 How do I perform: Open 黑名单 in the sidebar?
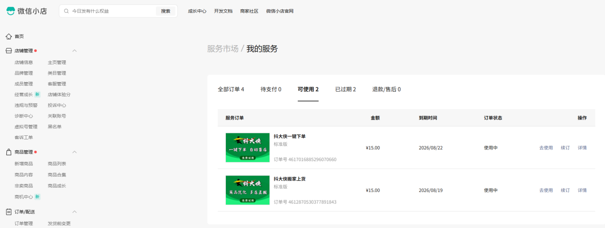[54, 126]
